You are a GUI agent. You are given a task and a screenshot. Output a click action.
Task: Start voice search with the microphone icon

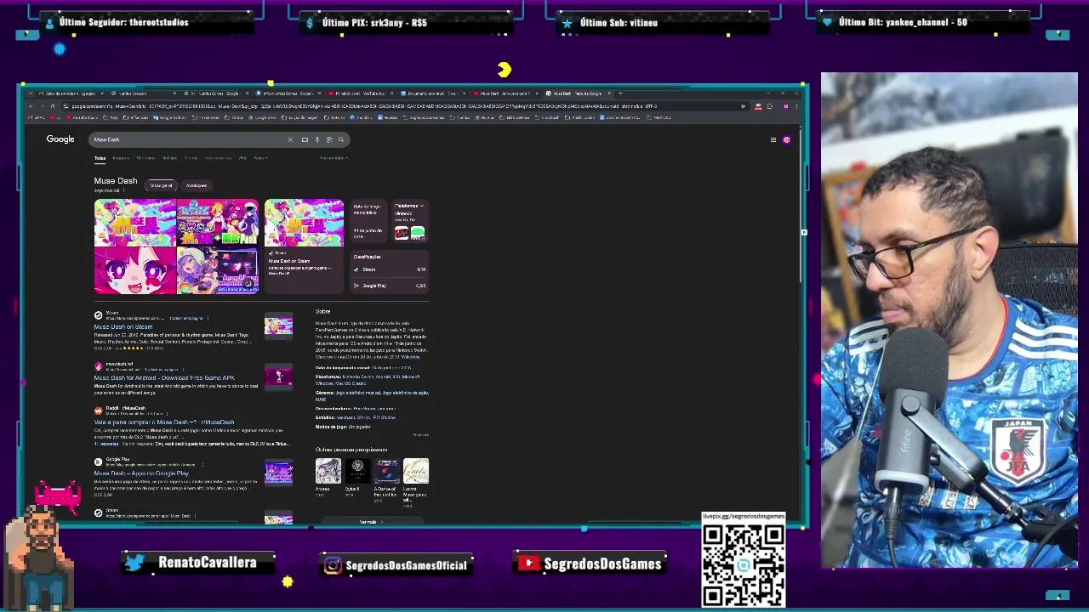click(316, 139)
